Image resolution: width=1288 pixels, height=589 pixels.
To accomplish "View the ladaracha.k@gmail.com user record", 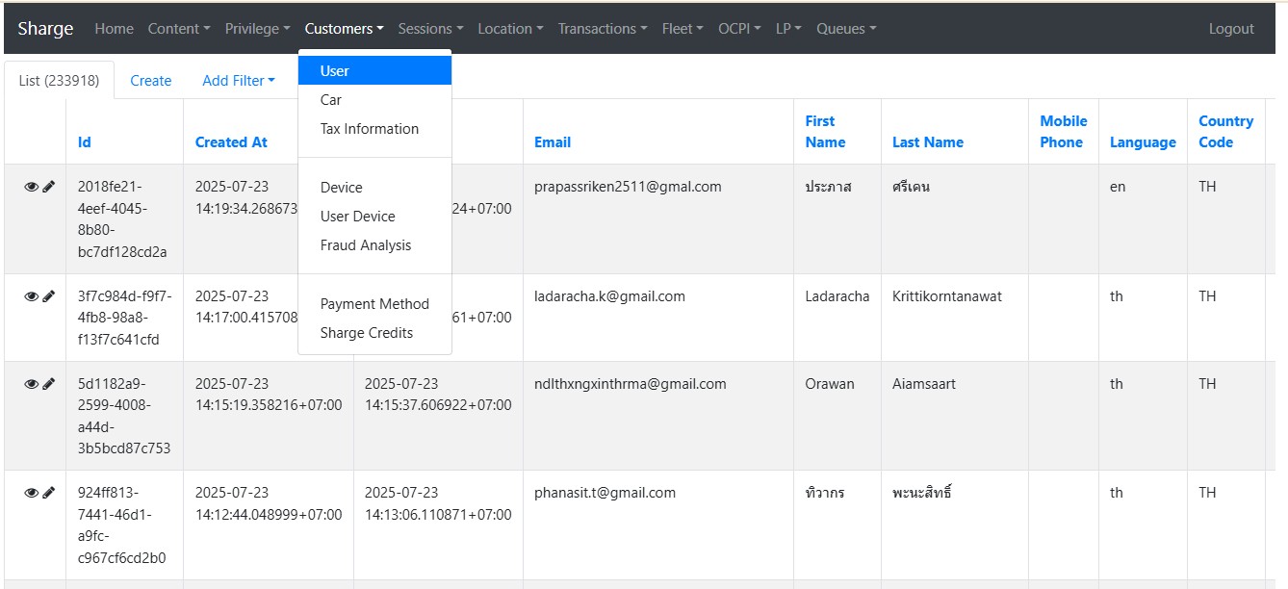I will point(31,297).
